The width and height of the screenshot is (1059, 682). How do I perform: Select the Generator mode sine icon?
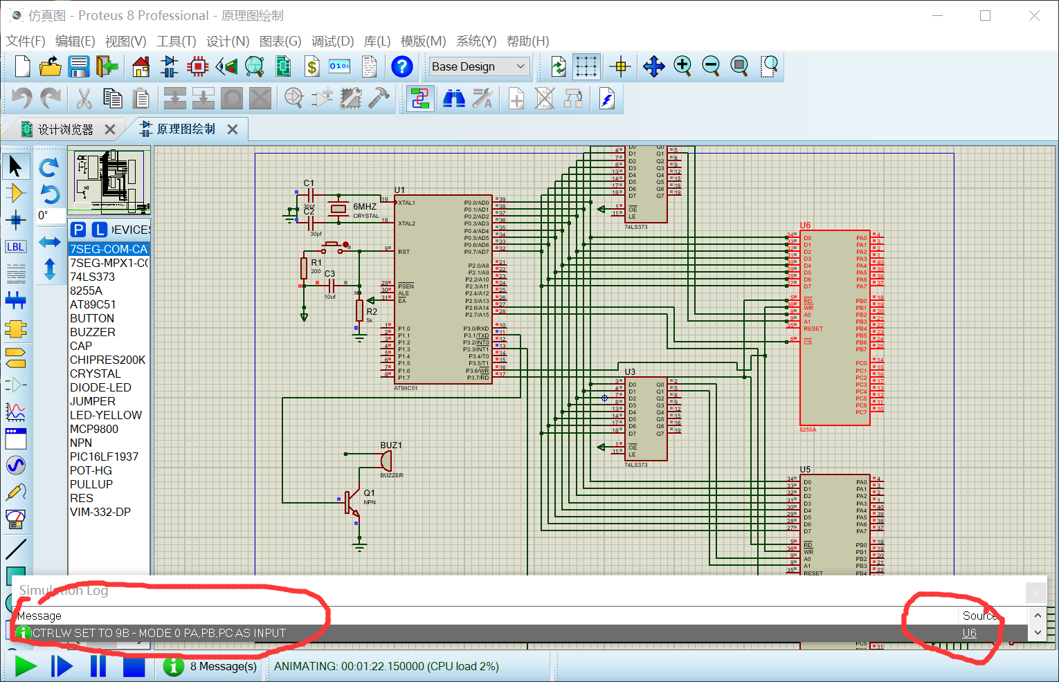[x=15, y=465]
